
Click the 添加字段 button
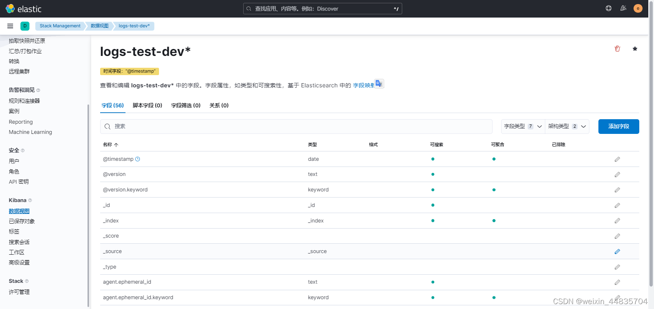[x=619, y=127]
